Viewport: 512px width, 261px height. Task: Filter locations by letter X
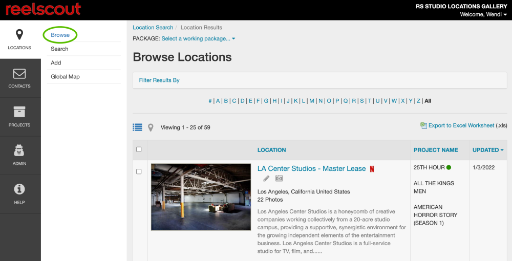click(x=403, y=101)
